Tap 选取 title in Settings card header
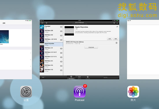Image resolution: width=159 pixels, height=109 pixels. pos(4,23)
